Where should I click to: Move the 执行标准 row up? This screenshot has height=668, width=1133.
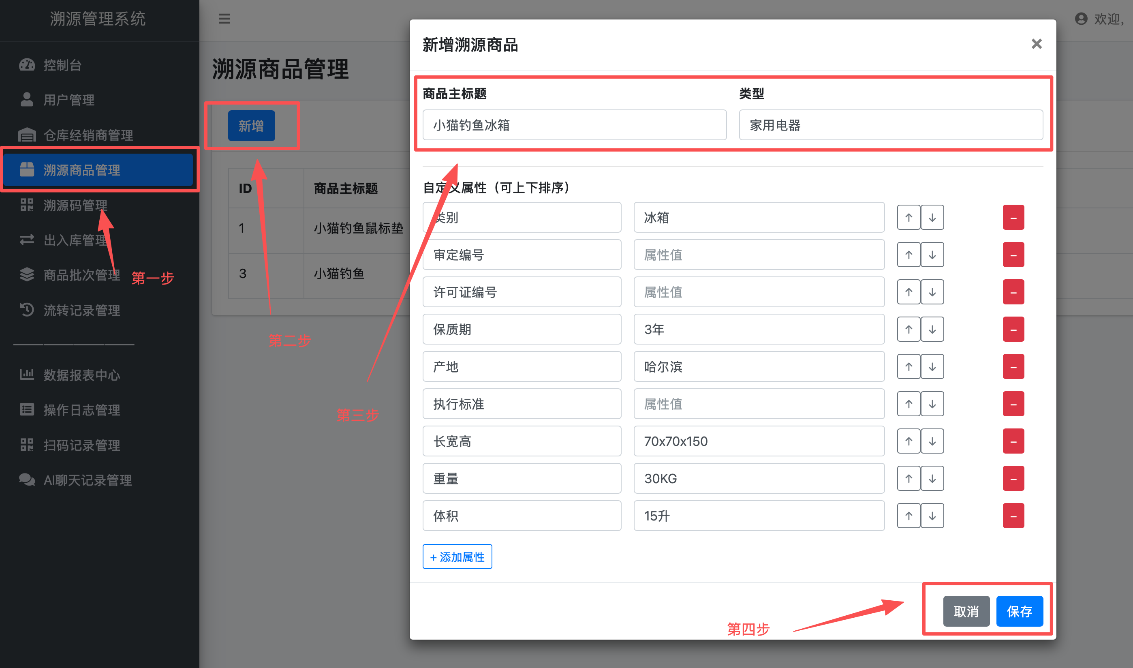tap(909, 404)
